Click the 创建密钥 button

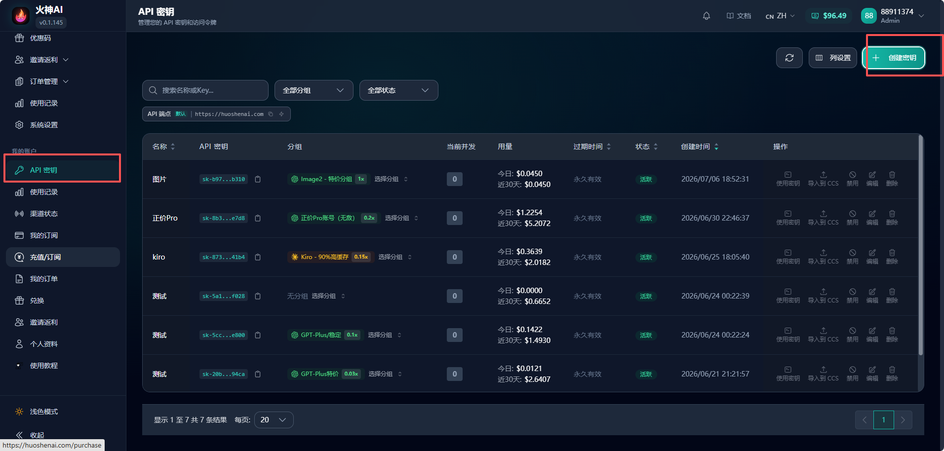(x=894, y=58)
